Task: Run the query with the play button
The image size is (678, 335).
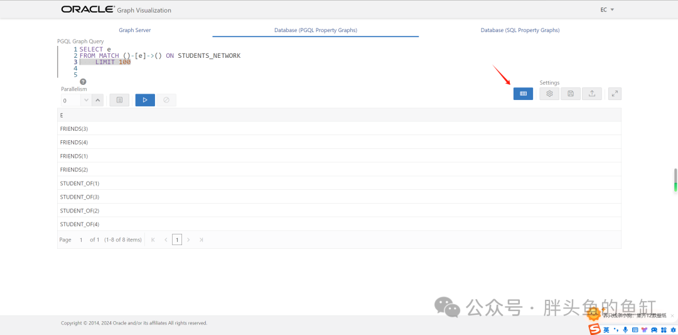Action: [145, 100]
